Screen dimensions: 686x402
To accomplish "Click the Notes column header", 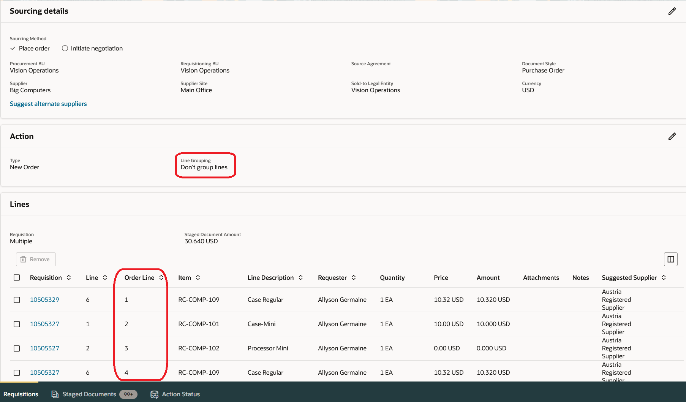I will (x=580, y=277).
